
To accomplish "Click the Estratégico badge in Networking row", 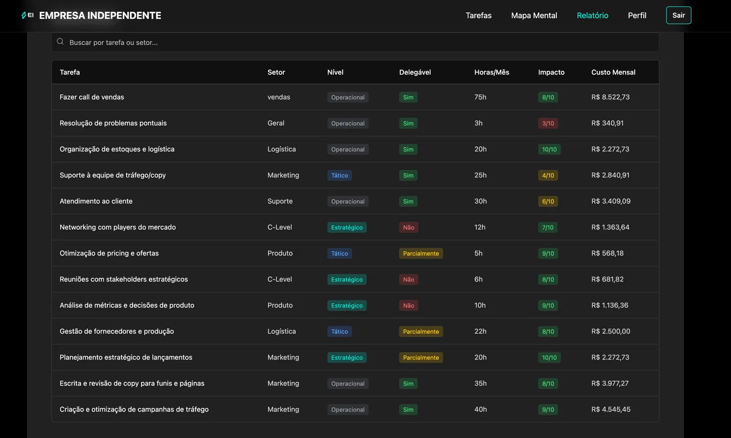I will click(x=347, y=227).
